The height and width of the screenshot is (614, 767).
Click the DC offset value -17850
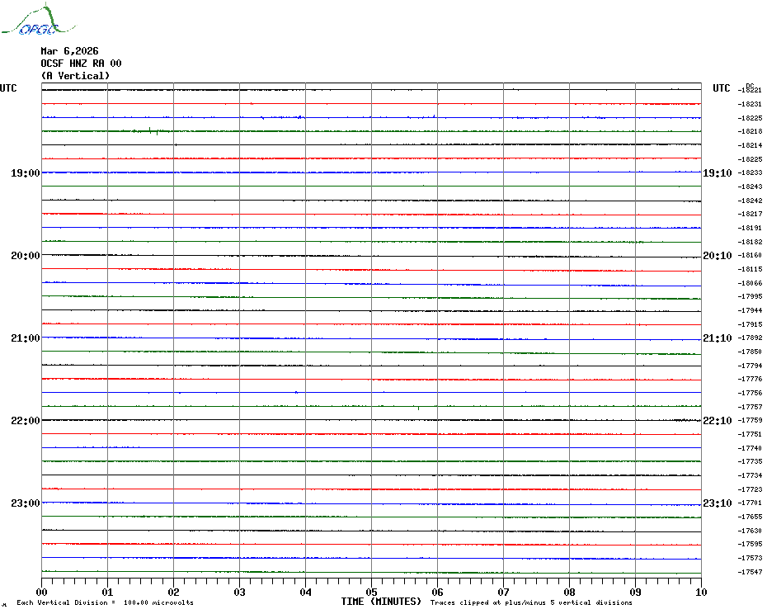click(x=750, y=352)
